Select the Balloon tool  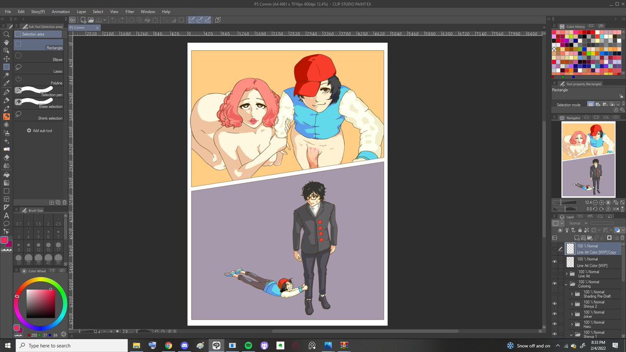[x=6, y=223]
